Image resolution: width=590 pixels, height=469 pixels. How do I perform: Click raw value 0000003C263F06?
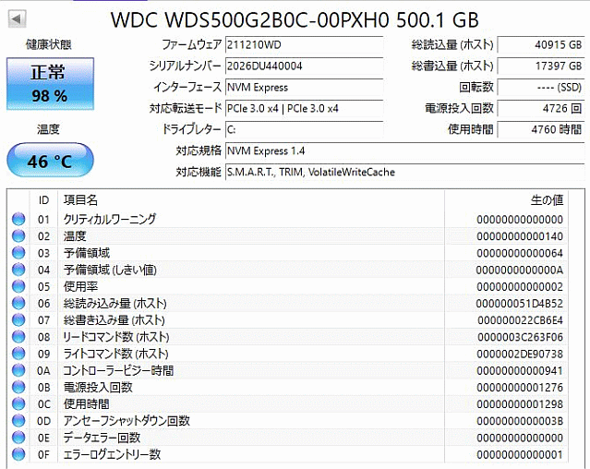[521, 337]
